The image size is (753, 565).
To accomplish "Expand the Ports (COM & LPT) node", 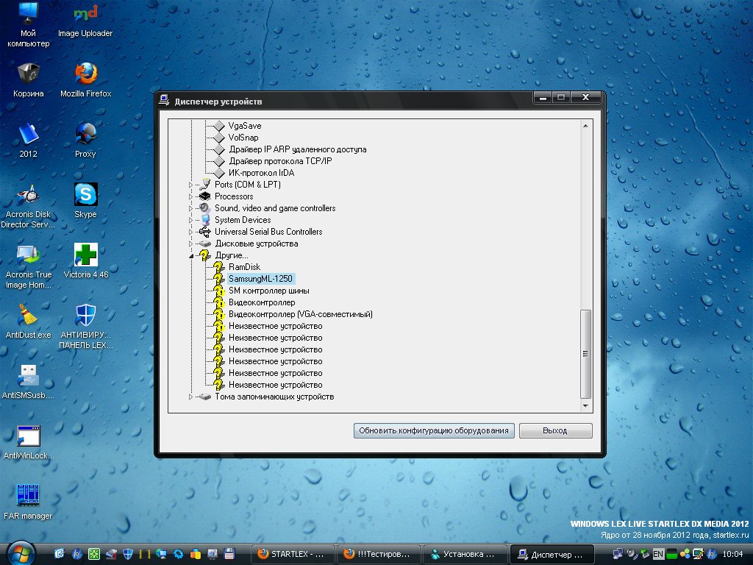I will pyautogui.click(x=192, y=185).
